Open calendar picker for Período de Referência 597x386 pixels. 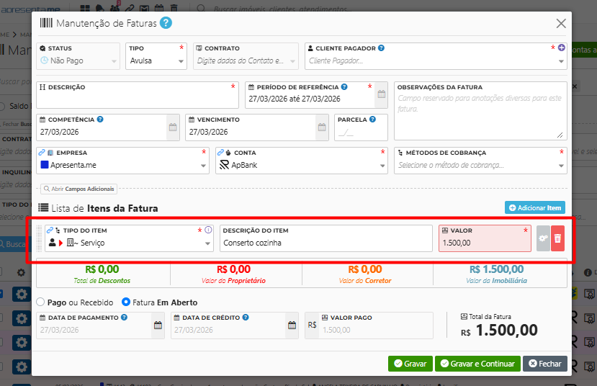coord(381,94)
